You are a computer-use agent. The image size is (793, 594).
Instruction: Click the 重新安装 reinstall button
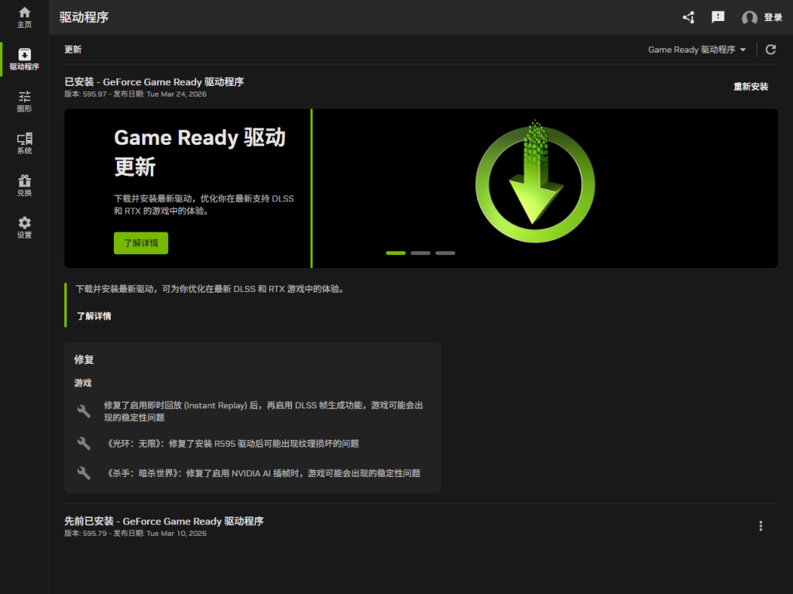point(750,87)
